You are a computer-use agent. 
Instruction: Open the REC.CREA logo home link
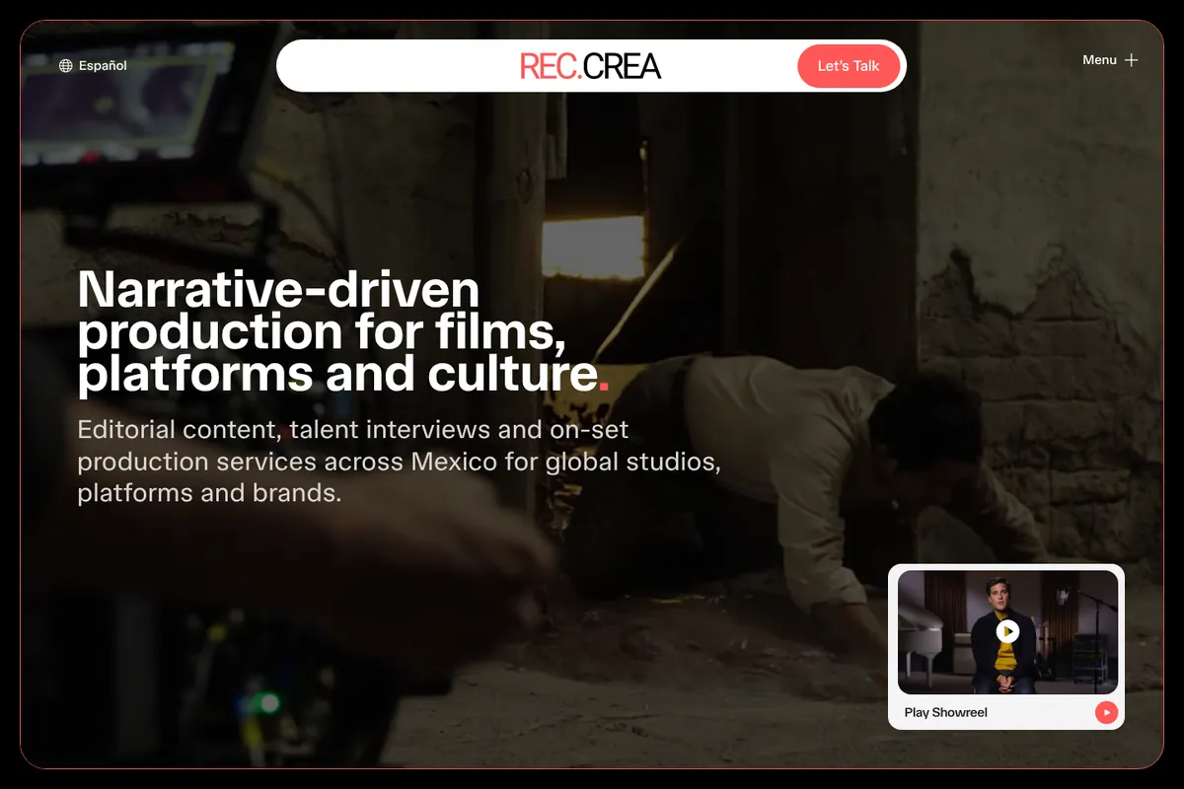tap(590, 66)
